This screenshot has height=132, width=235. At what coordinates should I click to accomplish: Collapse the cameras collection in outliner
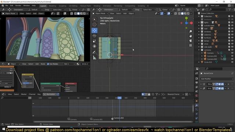pos(199,50)
